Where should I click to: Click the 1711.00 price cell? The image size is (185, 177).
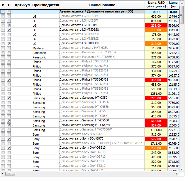(x=156, y=144)
